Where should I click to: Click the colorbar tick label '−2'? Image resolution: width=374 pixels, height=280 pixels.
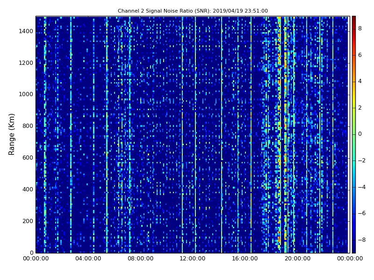pyautogui.click(x=362, y=161)
